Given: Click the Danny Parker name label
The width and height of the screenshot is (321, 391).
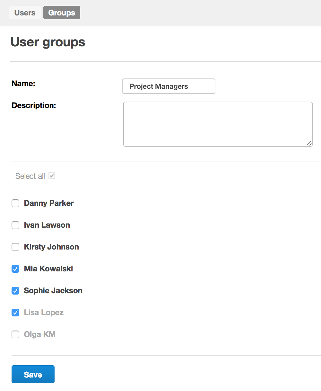Looking at the screenshot, I should coord(49,203).
